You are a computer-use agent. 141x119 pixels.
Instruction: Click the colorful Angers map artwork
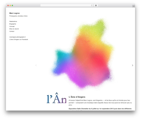pos(82,54)
